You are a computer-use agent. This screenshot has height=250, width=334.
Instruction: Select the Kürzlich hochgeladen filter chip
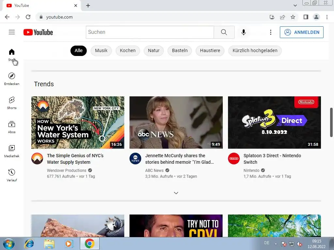(x=255, y=50)
